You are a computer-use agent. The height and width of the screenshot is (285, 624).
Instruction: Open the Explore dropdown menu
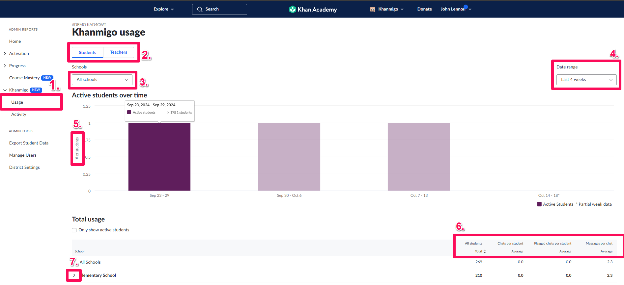coord(164,9)
